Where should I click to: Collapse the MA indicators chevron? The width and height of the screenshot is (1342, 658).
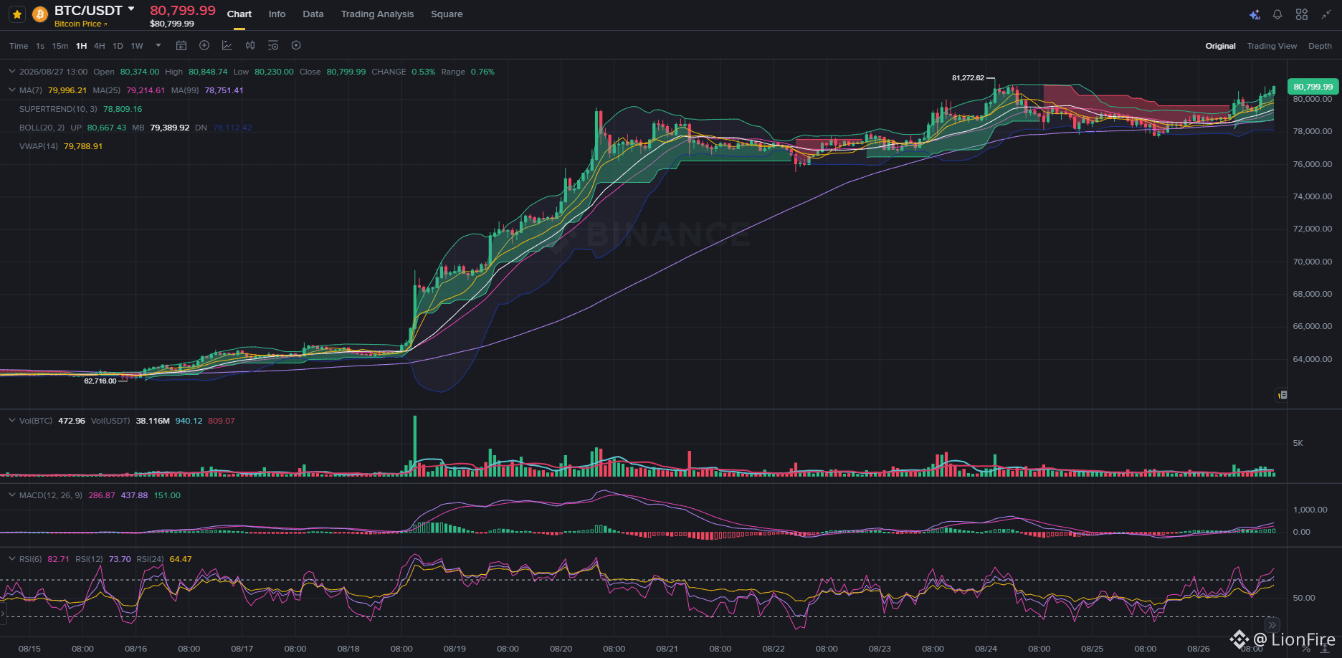(x=11, y=90)
